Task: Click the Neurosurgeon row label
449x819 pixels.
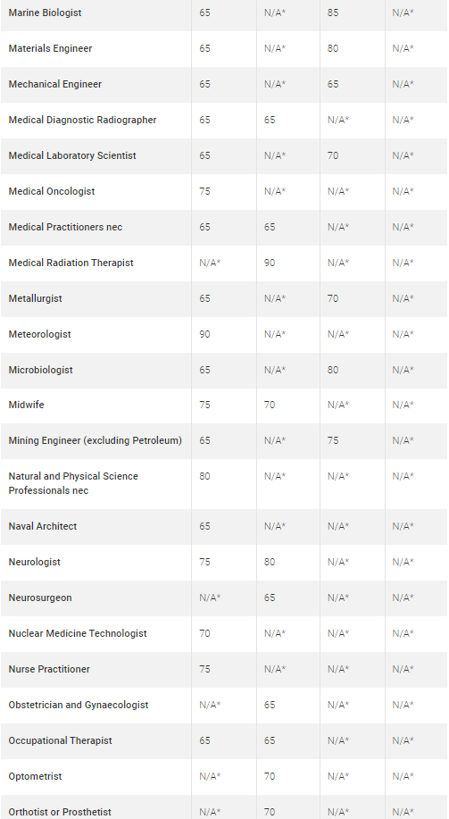Action: point(40,598)
